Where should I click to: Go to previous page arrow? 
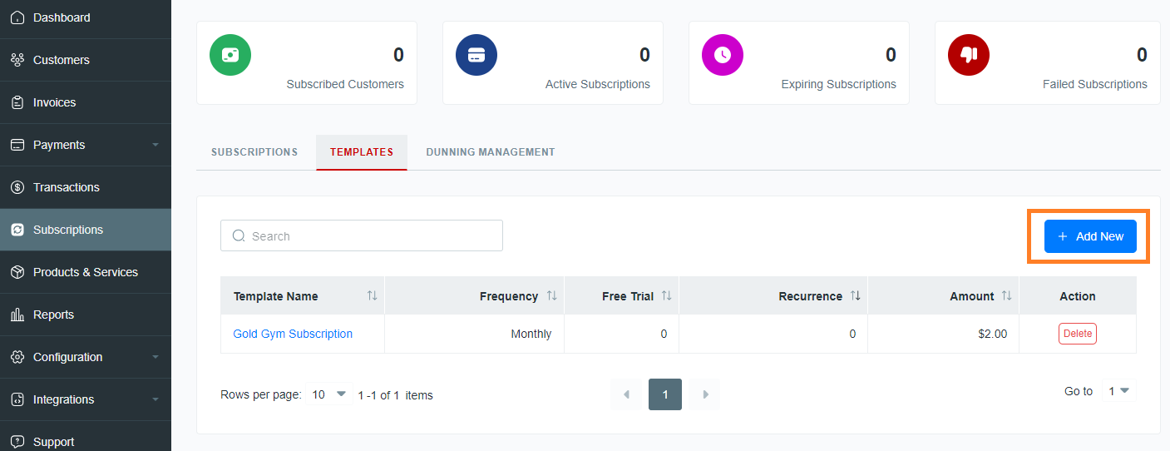[x=626, y=394]
